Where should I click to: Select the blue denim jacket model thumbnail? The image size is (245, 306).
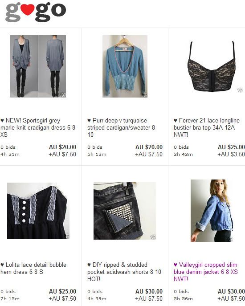[212, 211]
